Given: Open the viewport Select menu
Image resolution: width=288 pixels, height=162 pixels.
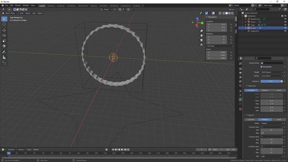Looking at the screenshot, I should coord(28,13).
